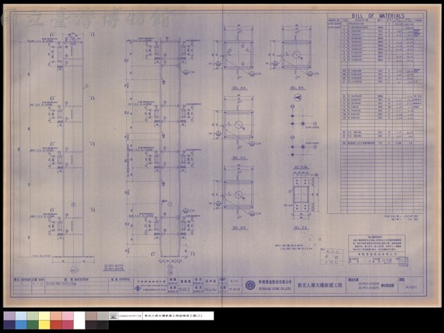Click the "SEC. C-C" section label
The height and width of the screenshot is (333, 444).
pyautogui.click(x=239, y=157)
